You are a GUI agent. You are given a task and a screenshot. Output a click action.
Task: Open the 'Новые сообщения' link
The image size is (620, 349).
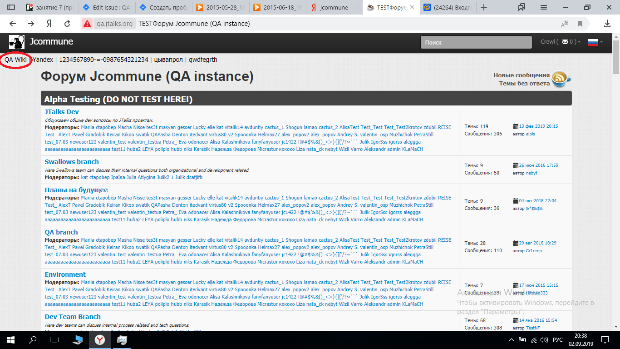522,75
